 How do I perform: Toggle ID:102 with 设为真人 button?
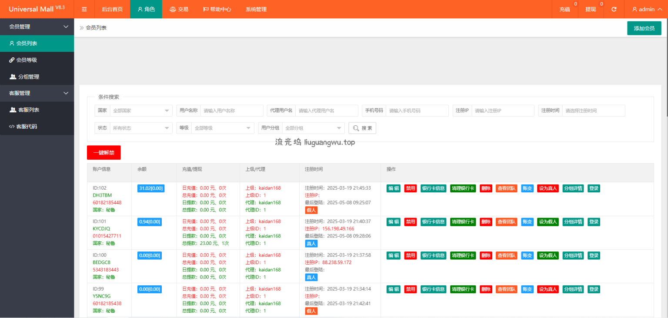[x=548, y=188]
